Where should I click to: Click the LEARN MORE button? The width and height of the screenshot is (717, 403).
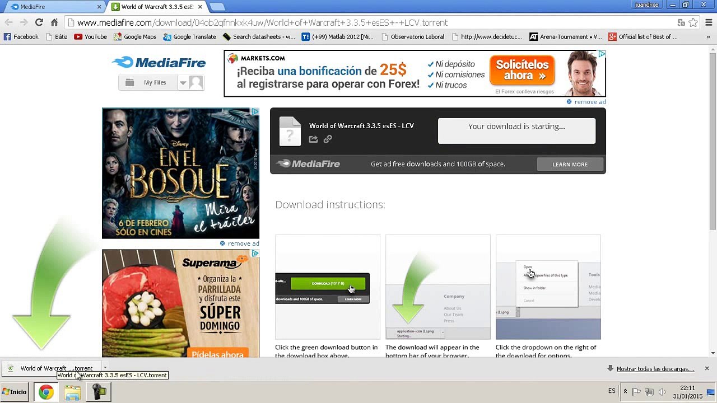point(570,164)
